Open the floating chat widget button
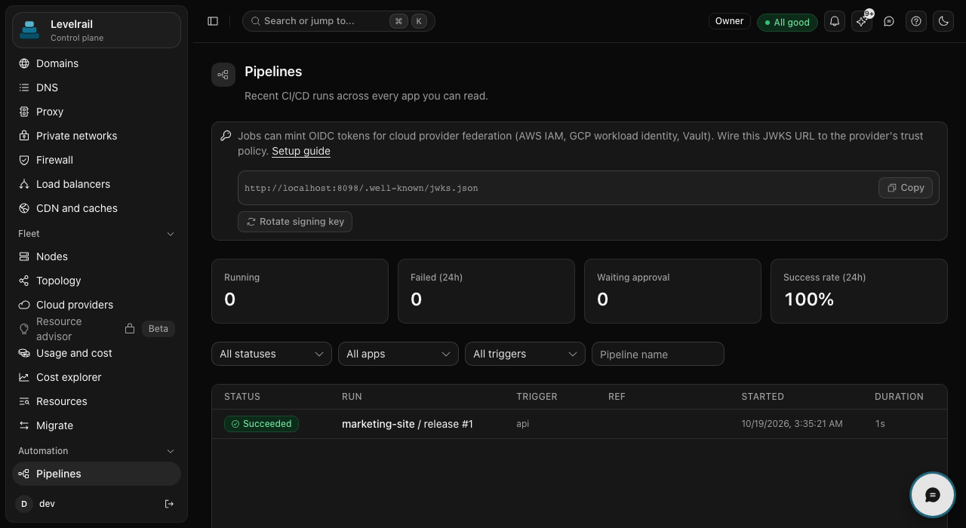This screenshot has width=966, height=528. 933,495
